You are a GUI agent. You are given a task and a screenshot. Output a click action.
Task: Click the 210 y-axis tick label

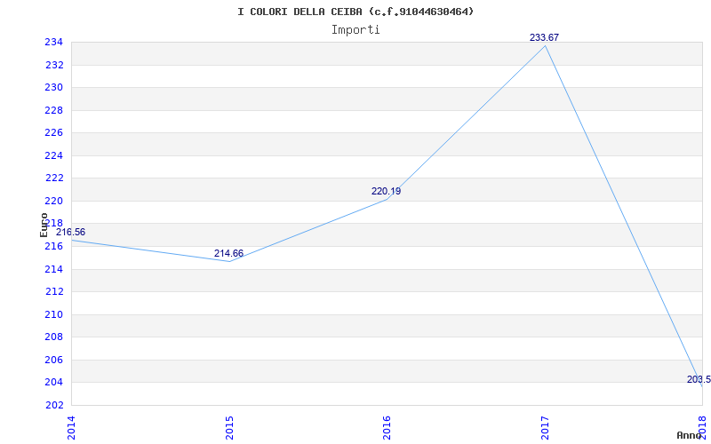tap(53, 314)
